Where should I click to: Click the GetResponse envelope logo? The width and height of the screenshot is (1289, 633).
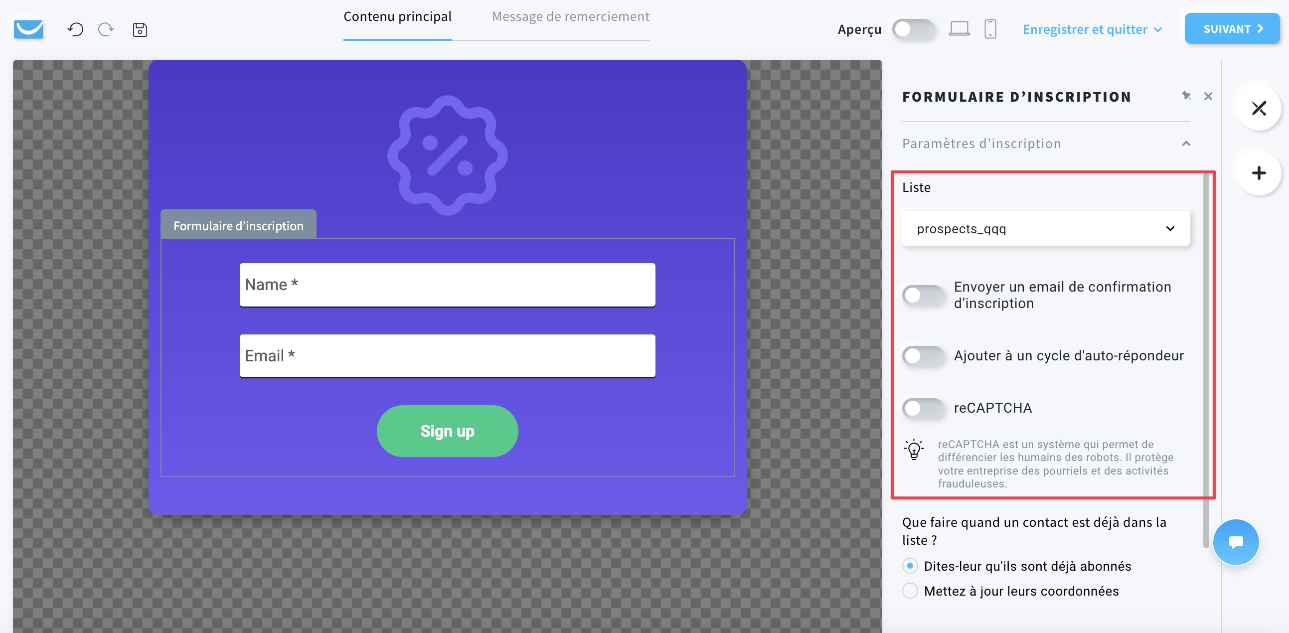click(28, 29)
